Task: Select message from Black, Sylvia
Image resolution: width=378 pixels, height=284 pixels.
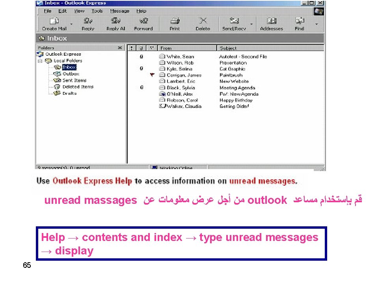Action: [x=181, y=88]
